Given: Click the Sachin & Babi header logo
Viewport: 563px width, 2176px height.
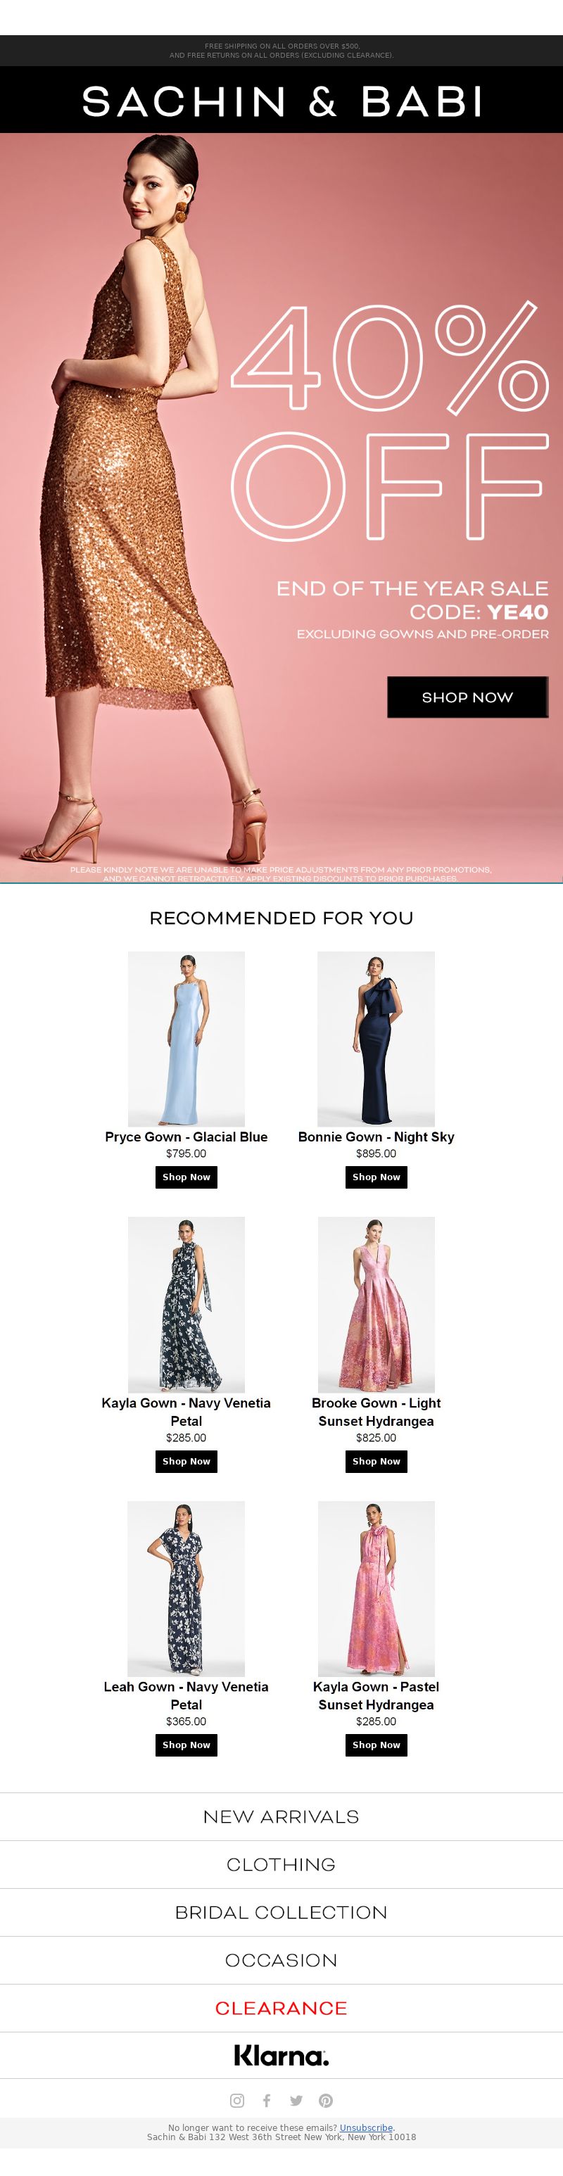Looking at the screenshot, I should point(281,101).
